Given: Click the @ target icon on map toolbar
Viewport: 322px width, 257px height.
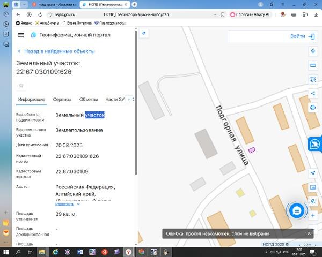Looking at the screenshot, I should [x=313, y=201].
